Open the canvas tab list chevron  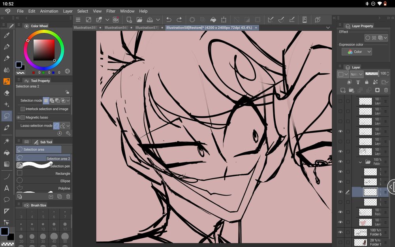pos(328,28)
